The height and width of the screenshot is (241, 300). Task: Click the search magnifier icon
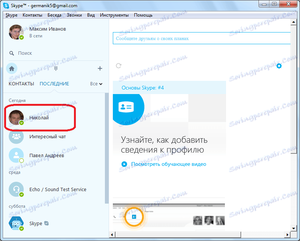[12, 53]
